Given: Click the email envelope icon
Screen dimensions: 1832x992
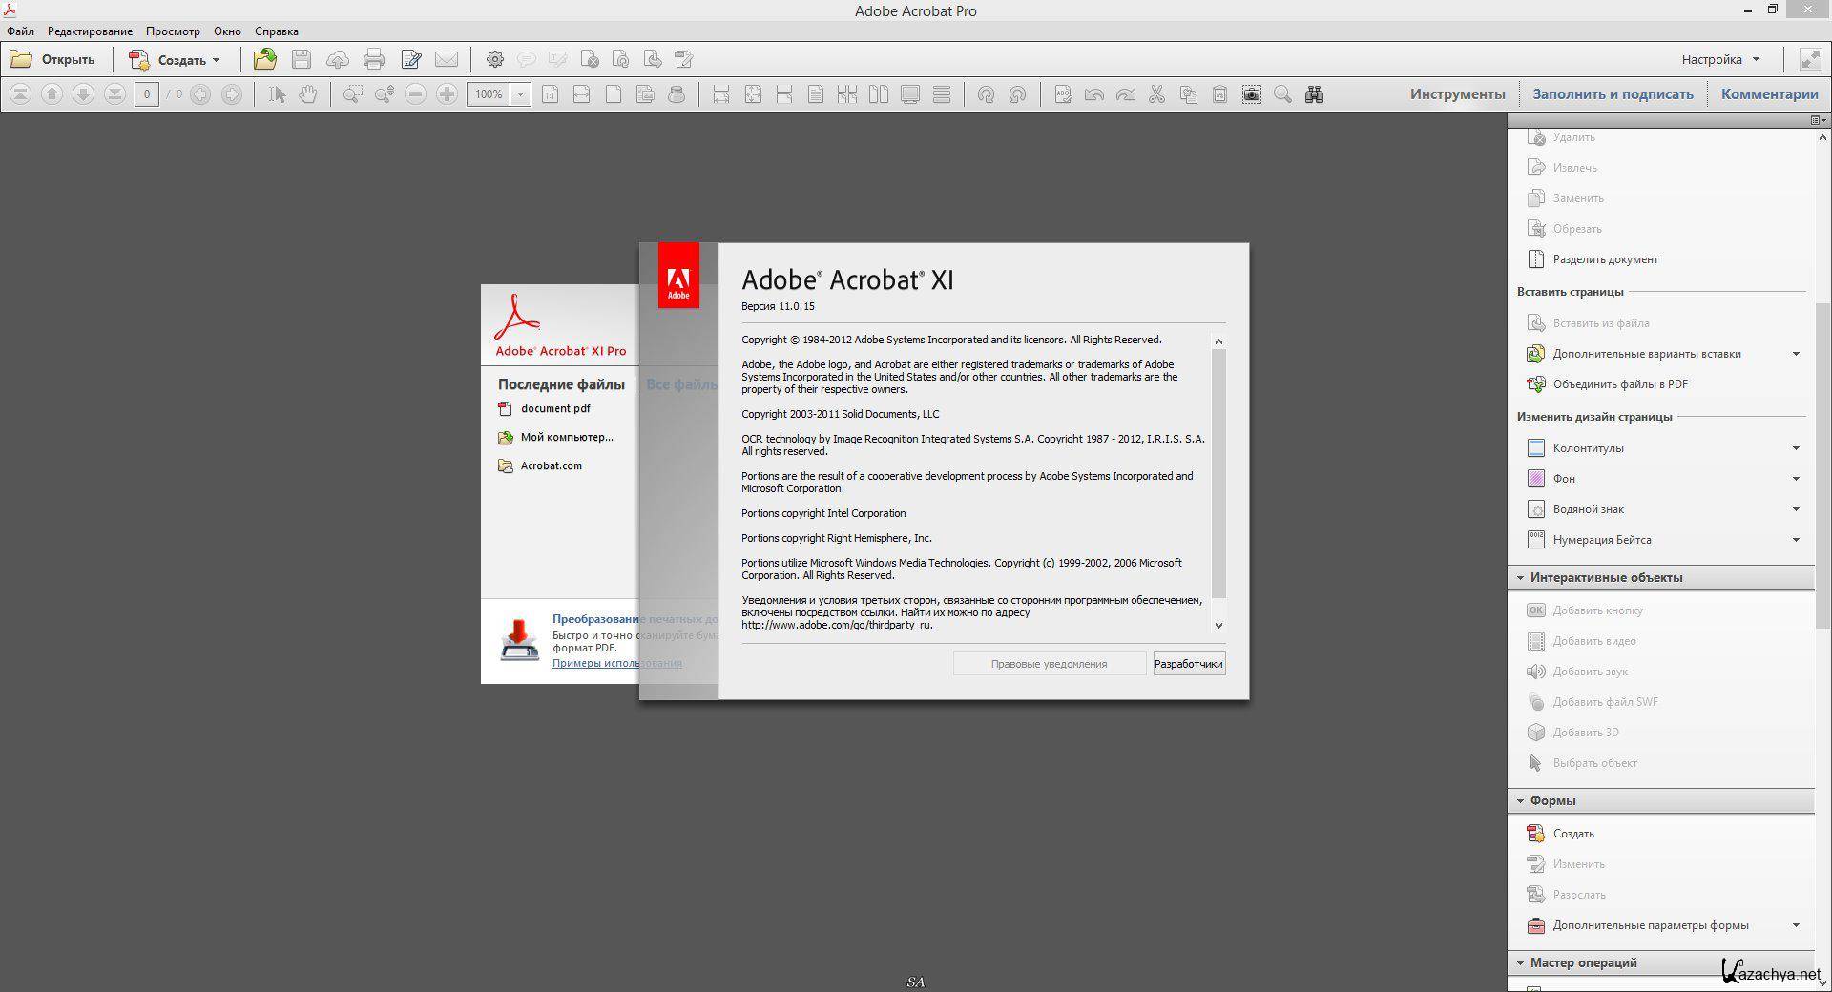Looking at the screenshot, I should tap(447, 59).
